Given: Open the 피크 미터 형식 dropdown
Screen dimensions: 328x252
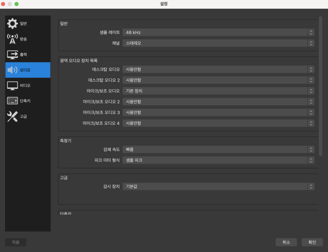Looking at the screenshot, I should pos(219,160).
